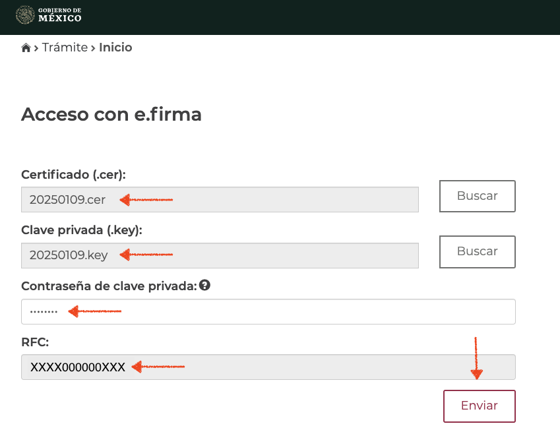Click the breadcrumb chevron after home icon
Viewport: 560px width, 432px height.
click(x=36, y=48)
